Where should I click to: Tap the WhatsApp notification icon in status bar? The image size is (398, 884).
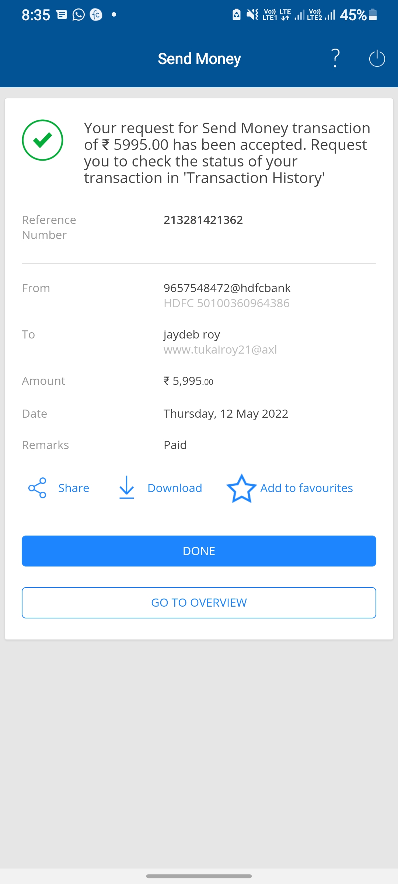(x=78, y=15)
